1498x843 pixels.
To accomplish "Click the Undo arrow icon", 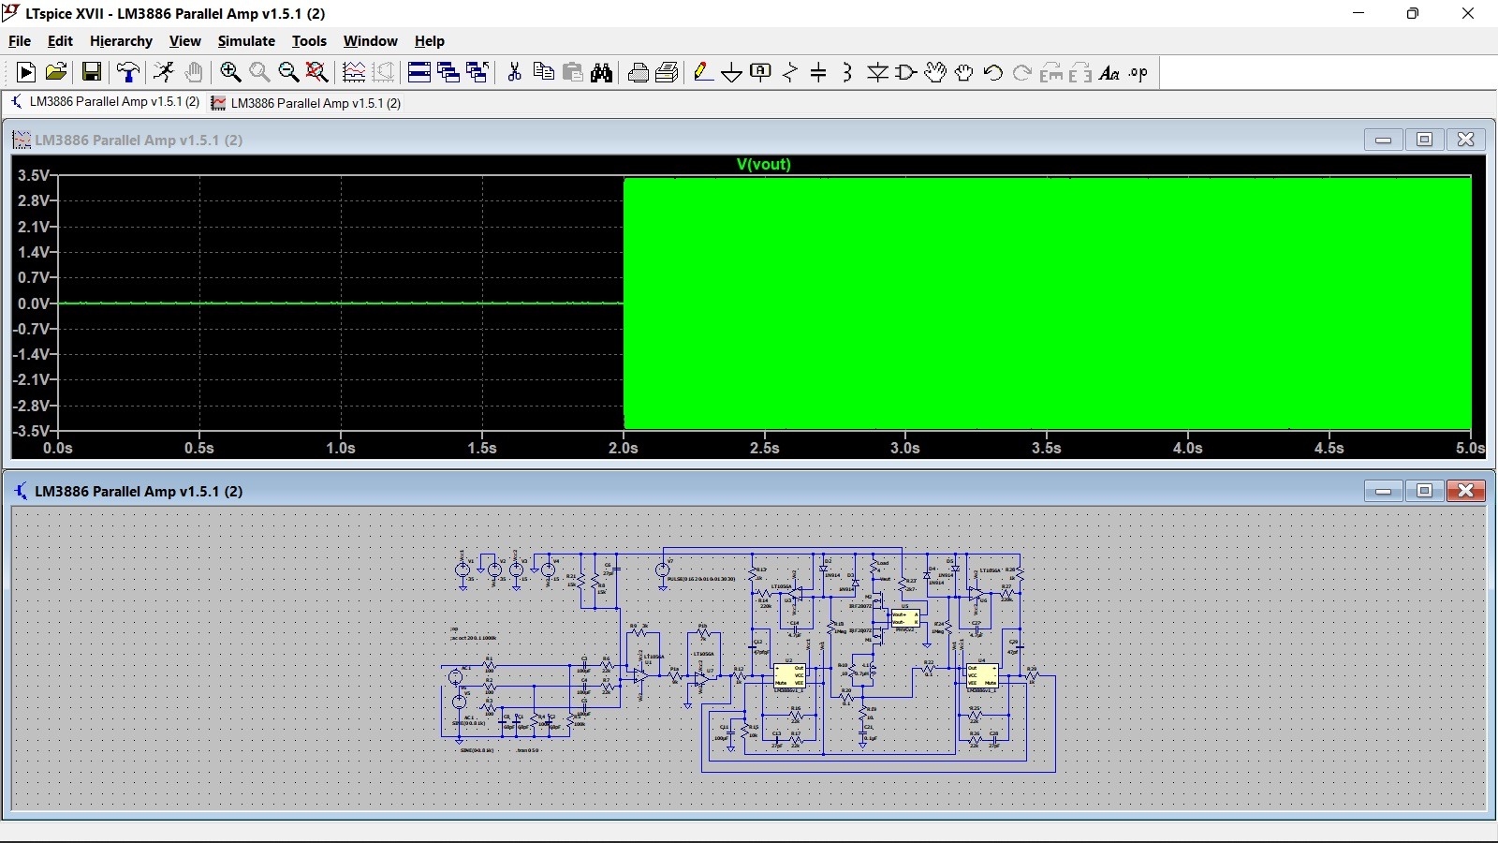I will tap(993, 72).
